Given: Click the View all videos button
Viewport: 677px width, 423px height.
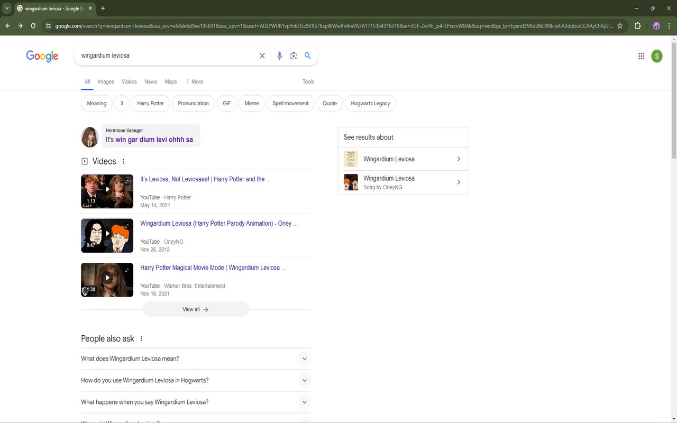Looking at the screenshot, I should point(196,309).
